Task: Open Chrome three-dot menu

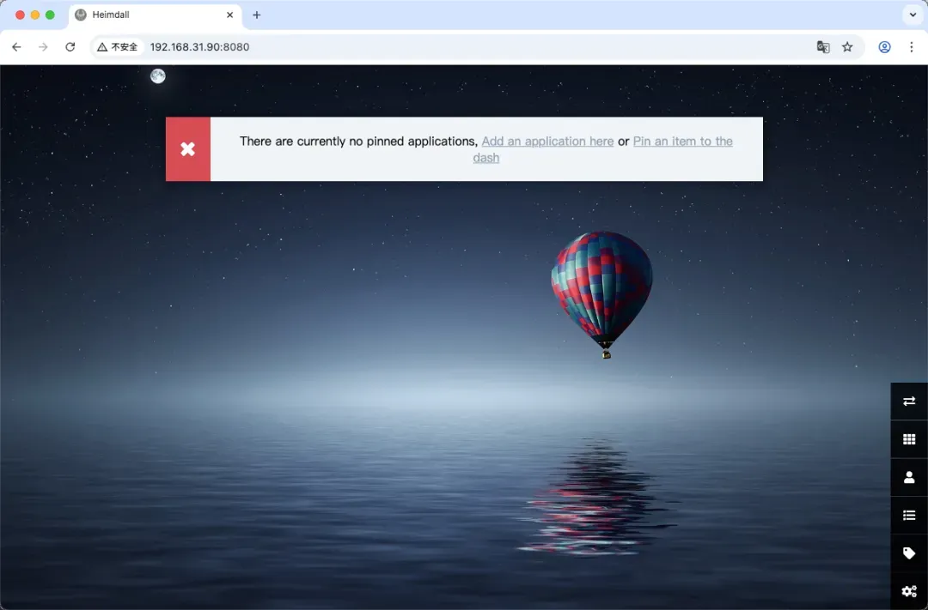Action: [912, 47]
